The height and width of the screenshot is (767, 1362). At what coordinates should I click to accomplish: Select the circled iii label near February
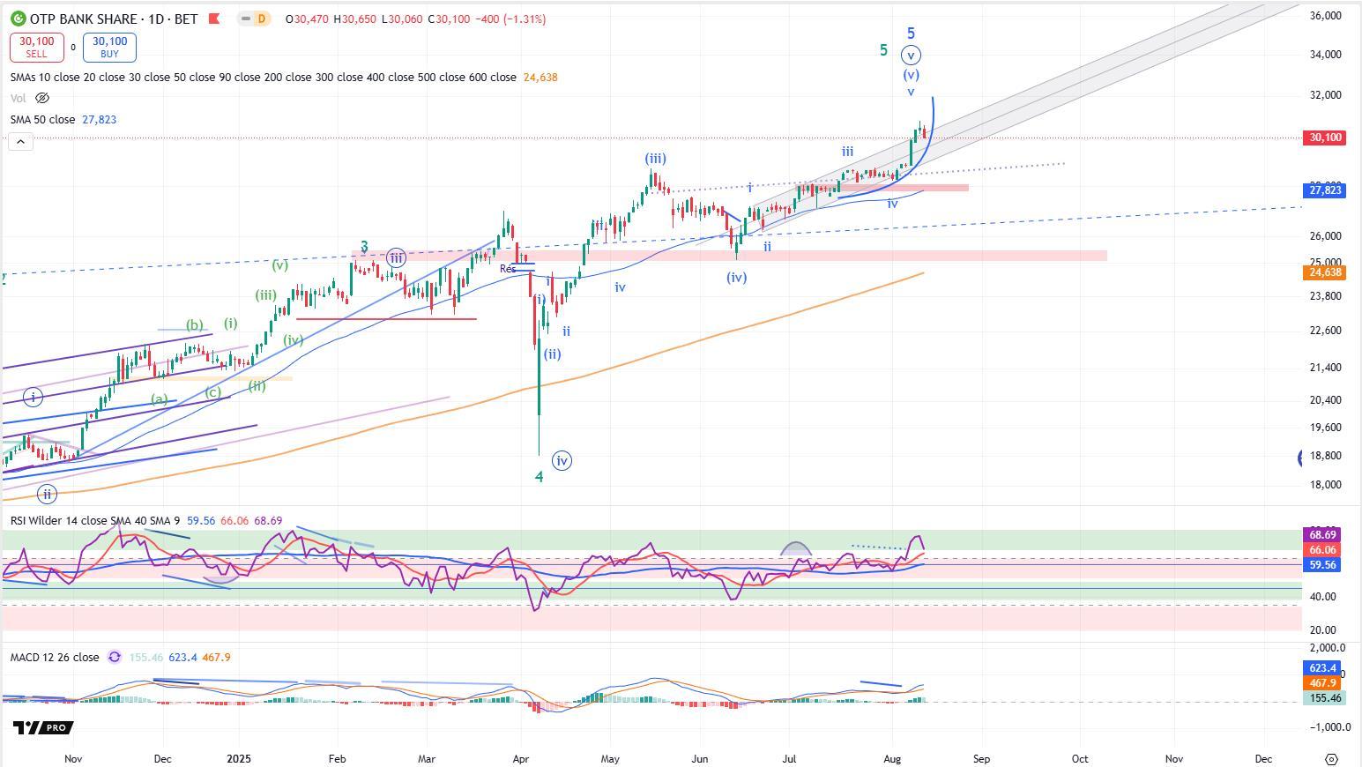click(x=397, y=258)
